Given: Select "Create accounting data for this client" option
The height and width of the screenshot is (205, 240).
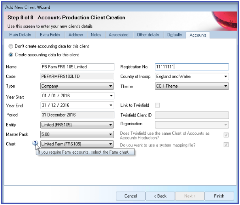Looking at the screenshot, I should click(x=11, y=55).
